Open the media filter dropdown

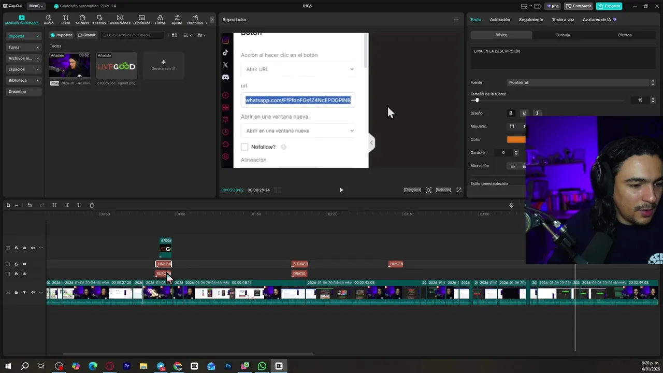[201, 35]
